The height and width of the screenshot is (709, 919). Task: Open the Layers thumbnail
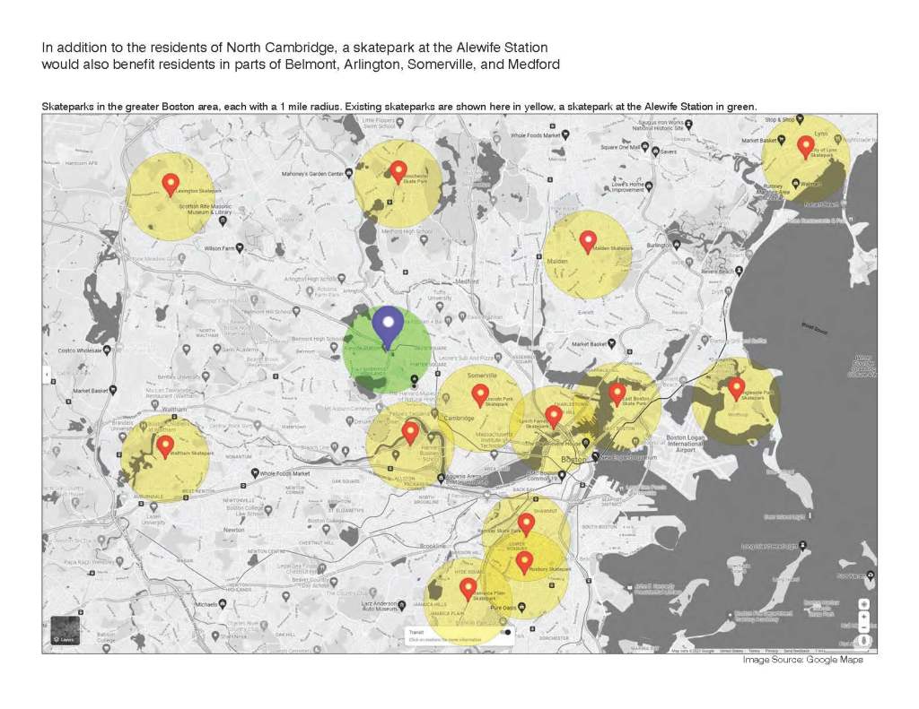click(65, 631)
